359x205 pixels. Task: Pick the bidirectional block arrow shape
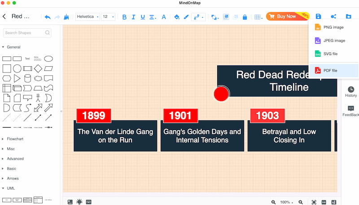coord(38,108)
